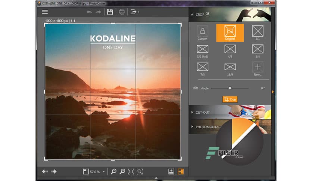Screen dimensions: 312x181
Task: Select the 5/4 crop ratio
Action: pyautogui.click(x=258, y=52)
